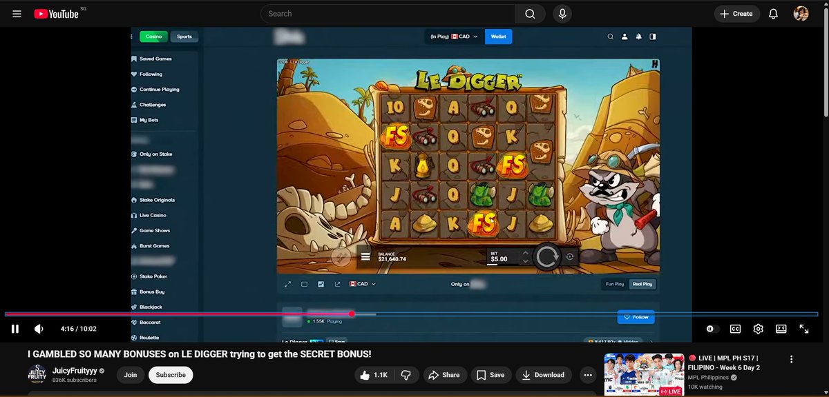Open the MPL PH S17 live thumbnail
Viewport: 829px width, 397px height.
click(643, 375)
